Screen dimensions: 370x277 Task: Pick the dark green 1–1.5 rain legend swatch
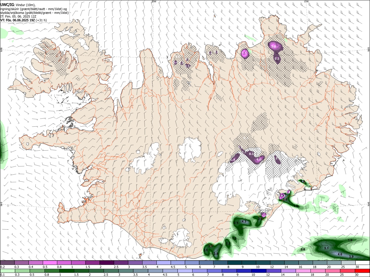tap(66, 271)
